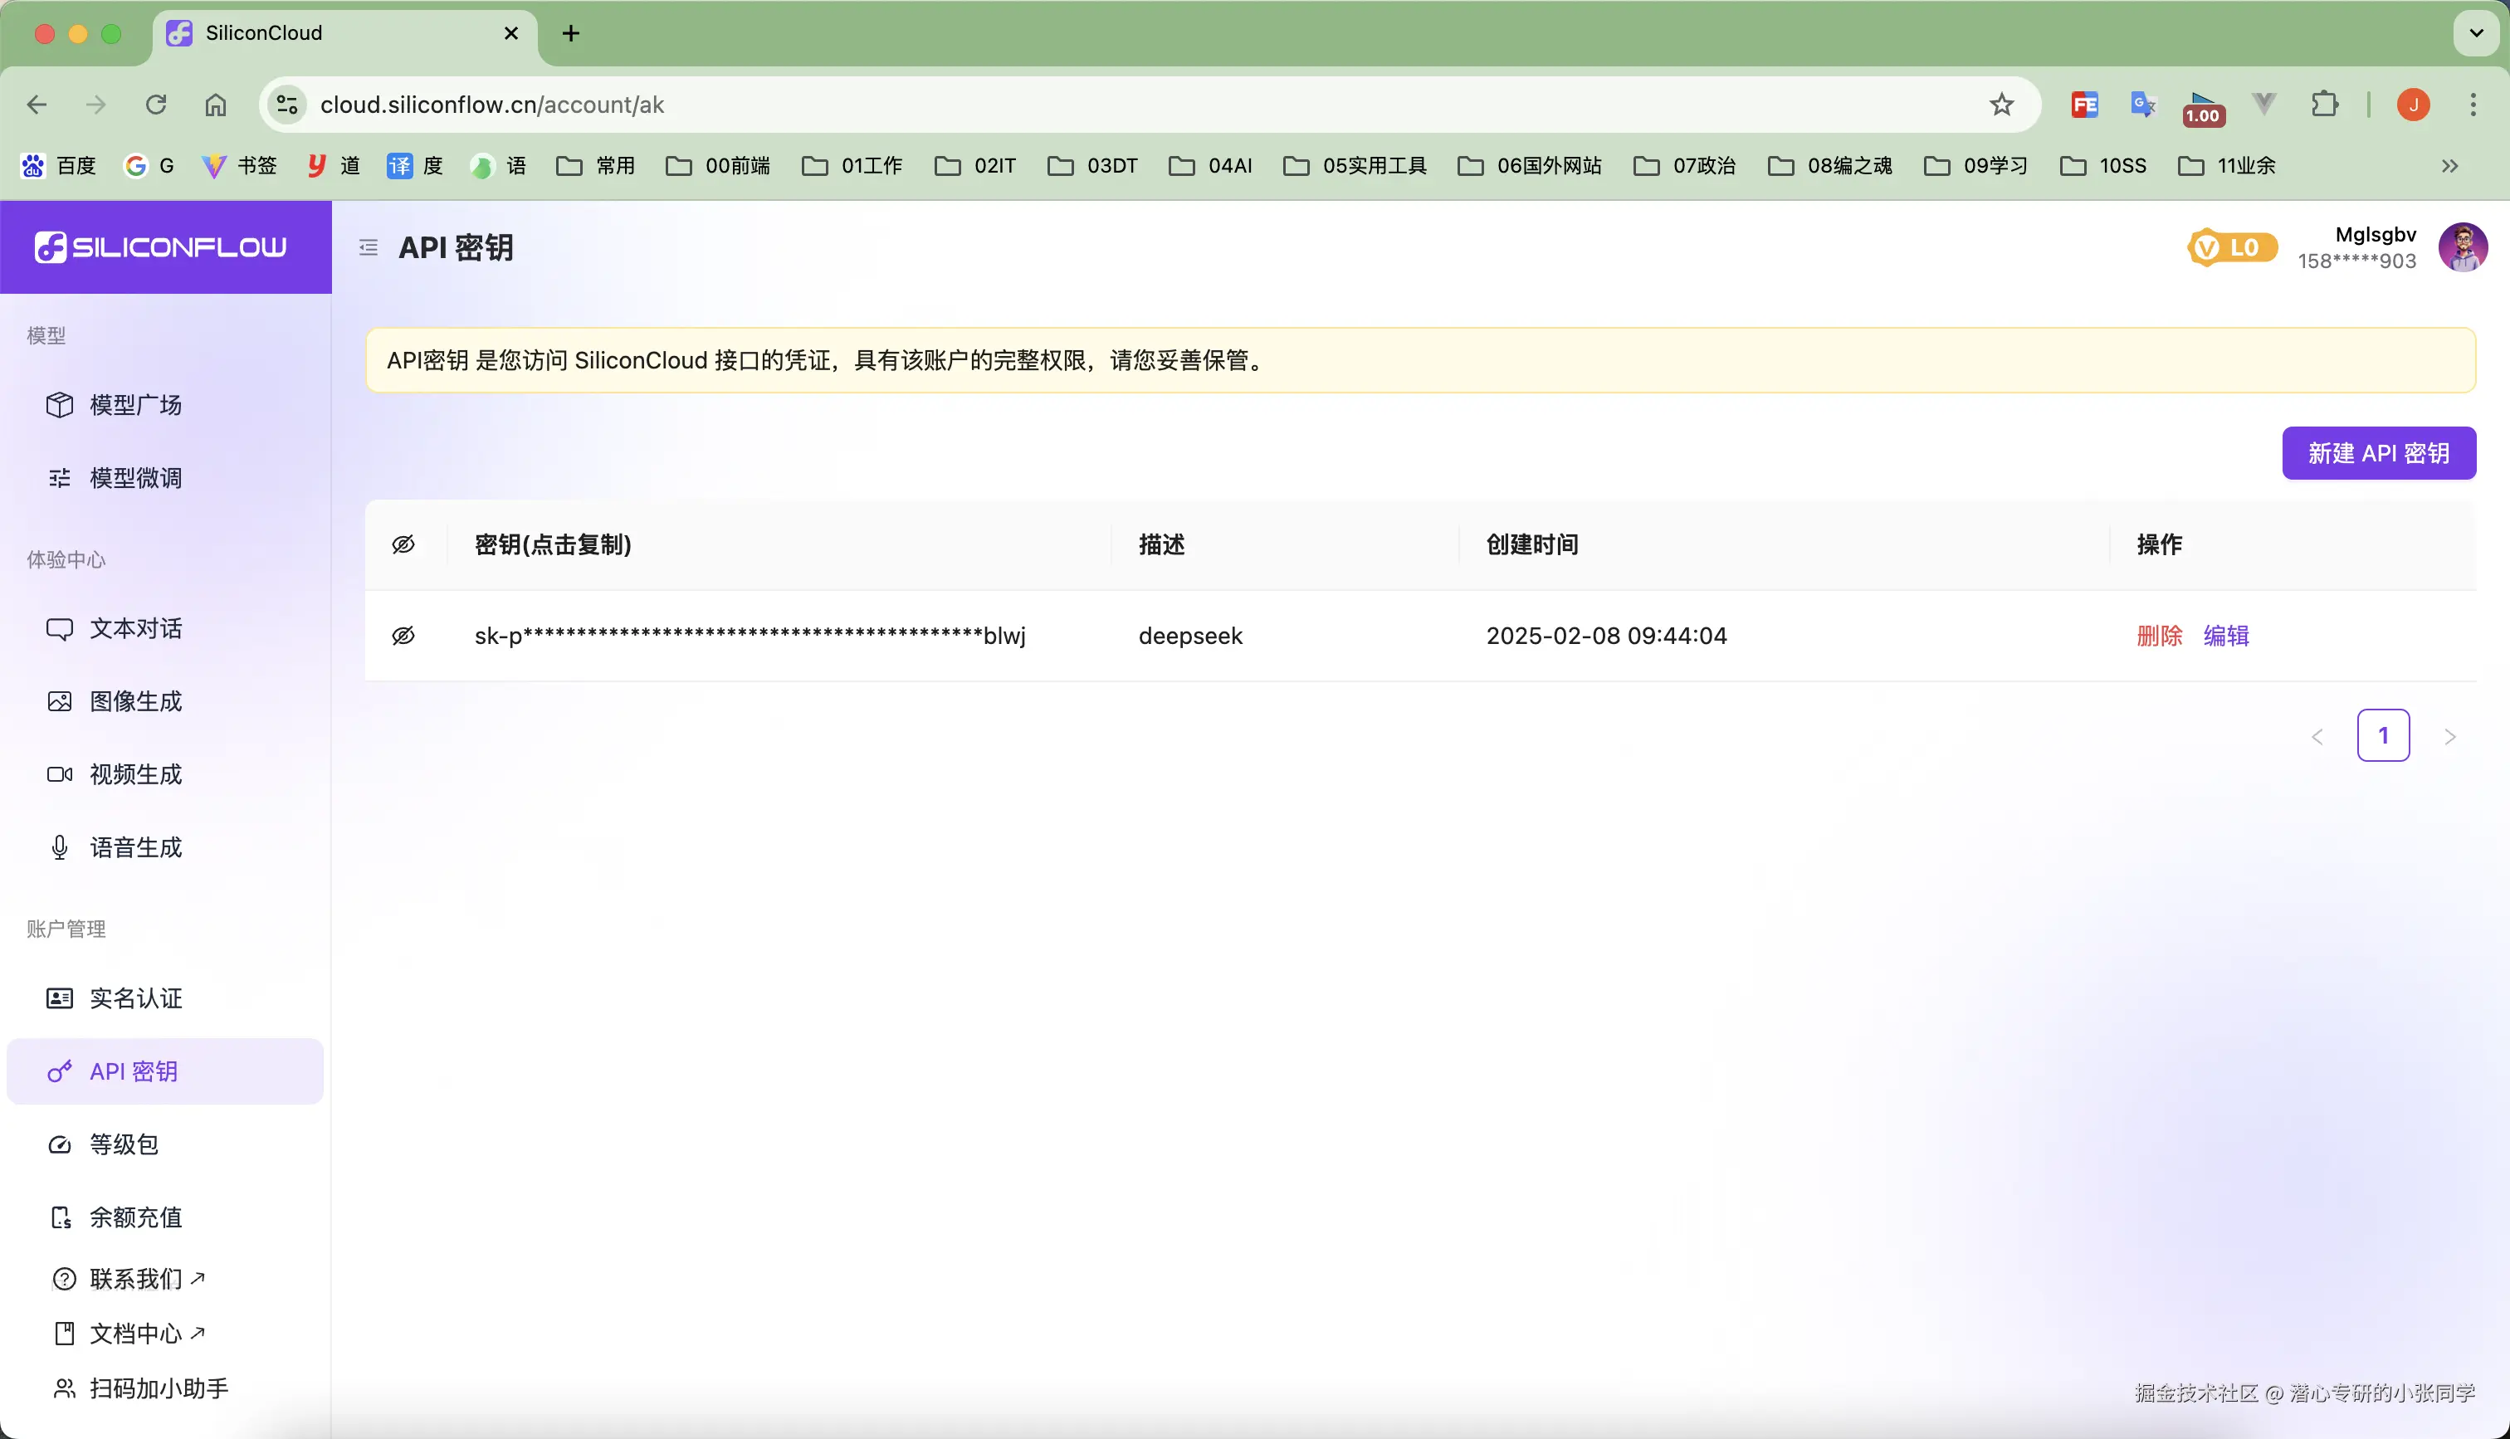Open the site information toggle in the address bar
Screen dimensions: 2510x1439
(x=287, y=105)
